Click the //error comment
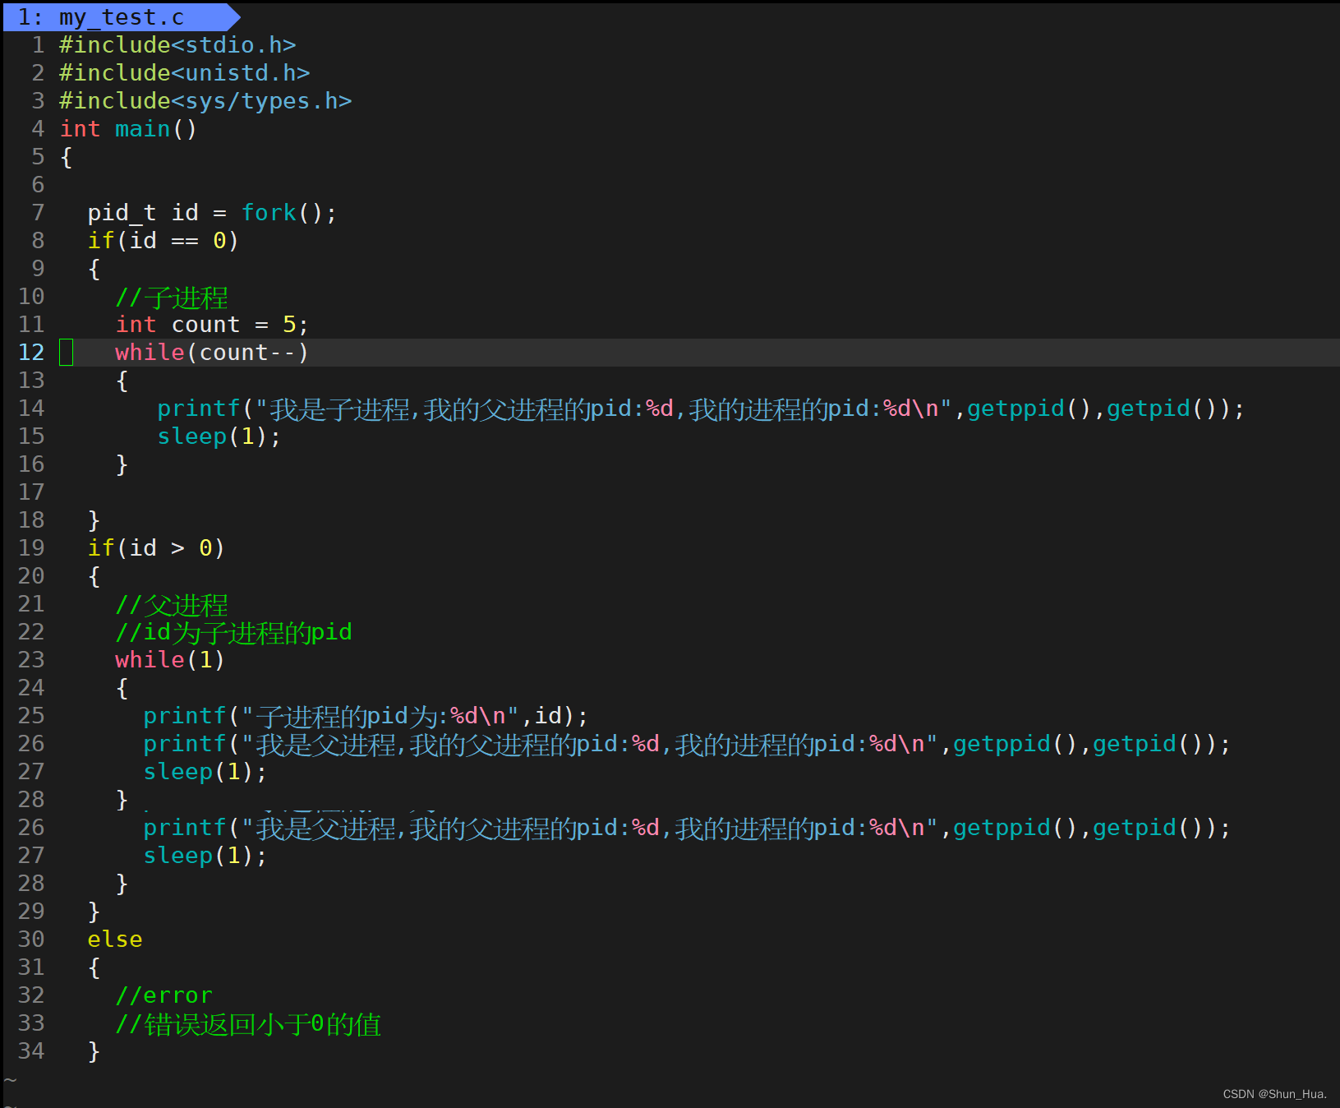Screen dimensions: 1340x1108 coord(163,995)
